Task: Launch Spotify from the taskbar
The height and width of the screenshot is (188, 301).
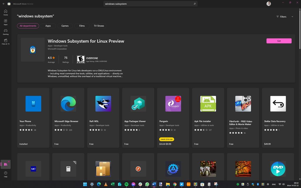Action: tap(126, 184)
